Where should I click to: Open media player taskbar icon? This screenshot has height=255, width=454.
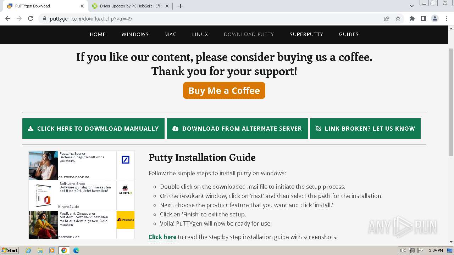tap(52, 250)
